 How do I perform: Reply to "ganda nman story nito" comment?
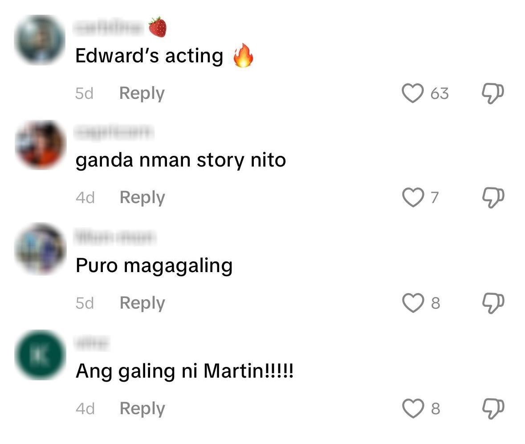pyautogui.click(x=142, y=198)
